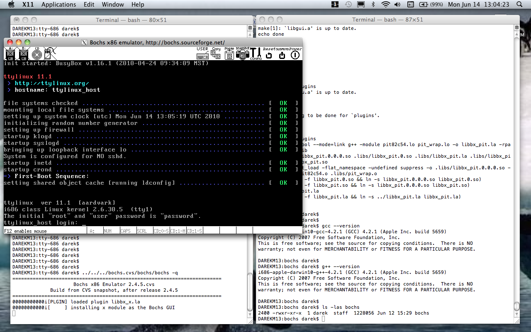Open the Applications menu
Image resolution: width=531 pixels, height=332 pixels.
[58, 5]
